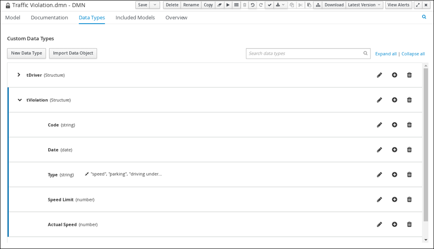Click the validate checkmark icon
Image resolution: width=434 pixels, height=249 pixels.
click(270, 5)
